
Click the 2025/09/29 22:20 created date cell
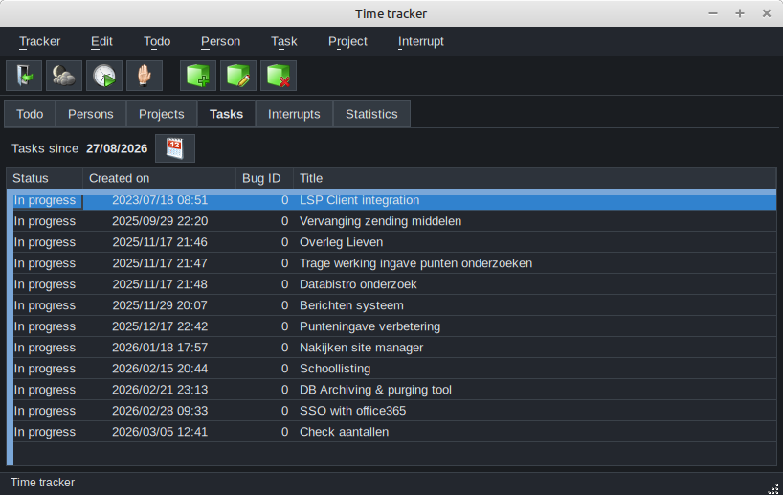pyautogui.click(x=160, y=221)
